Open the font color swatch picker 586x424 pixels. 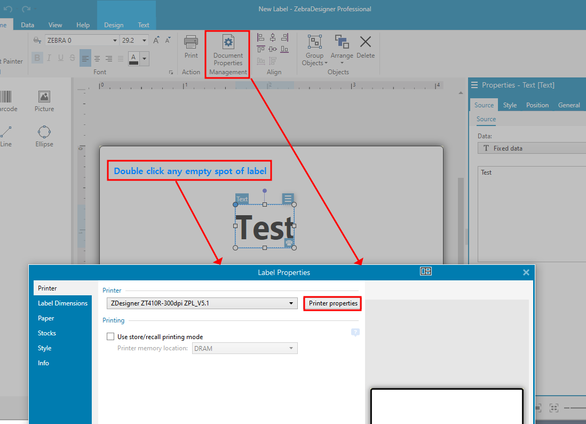pyautogui.click(x=144, y=58)
